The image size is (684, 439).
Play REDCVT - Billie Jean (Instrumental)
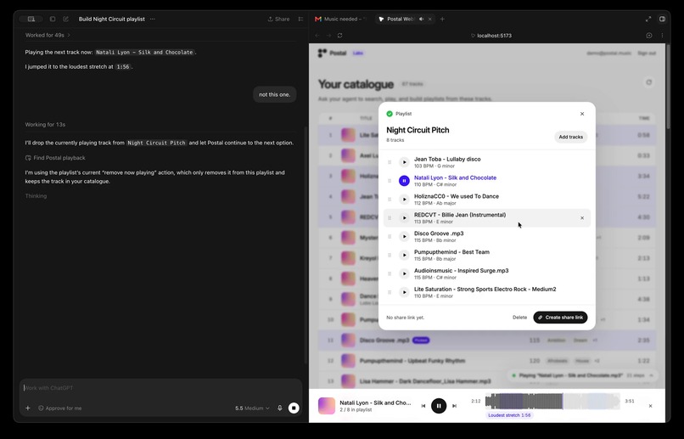point(405,217)
